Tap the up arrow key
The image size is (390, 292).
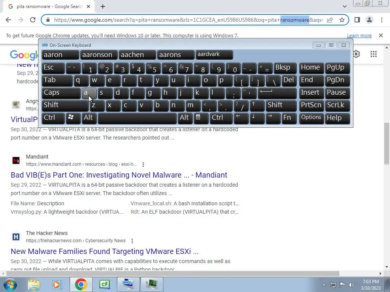257,106
